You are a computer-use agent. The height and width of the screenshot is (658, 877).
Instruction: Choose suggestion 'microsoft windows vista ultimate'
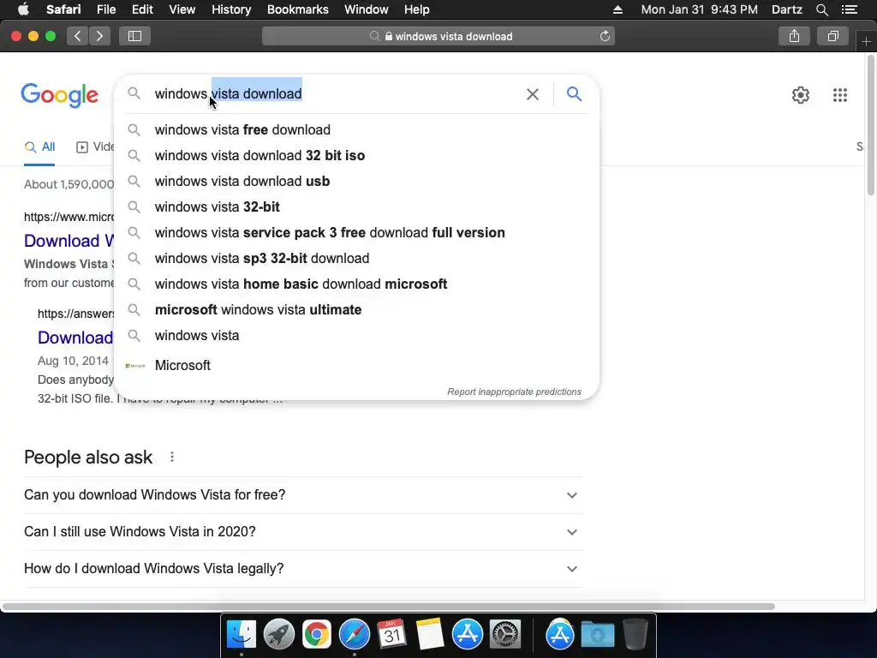[x=356, y=310]
